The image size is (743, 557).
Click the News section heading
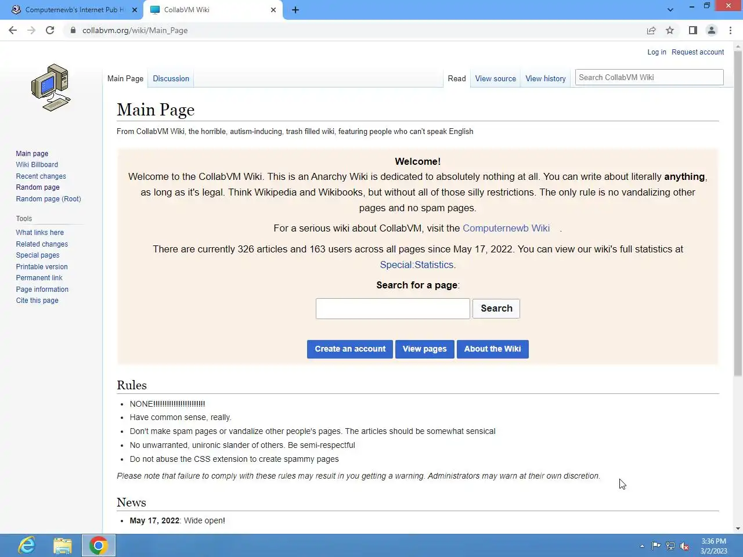pyautogui.click(x=131, y=502)
